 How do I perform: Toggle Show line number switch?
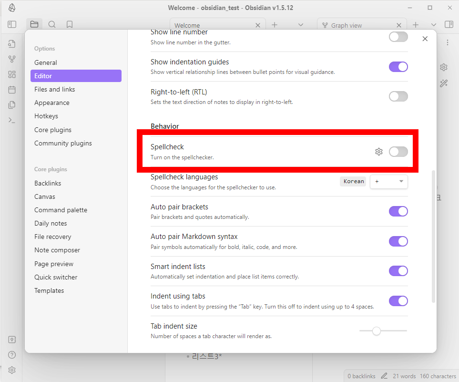(398, 37)
